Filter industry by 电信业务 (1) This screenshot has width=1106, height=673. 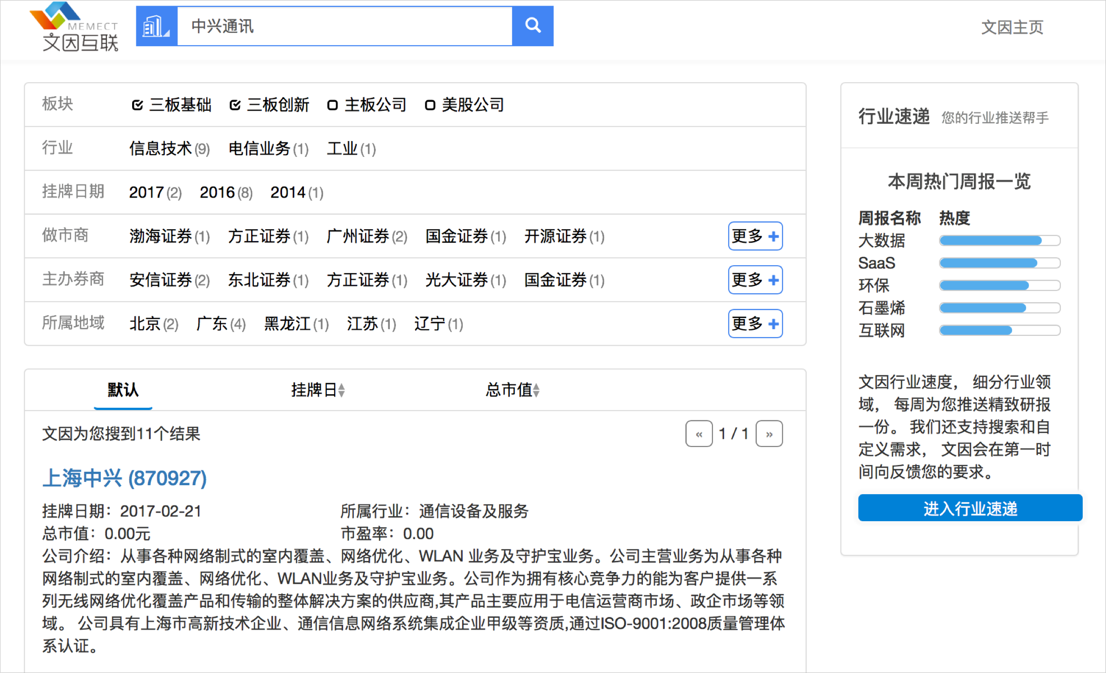click(x=268, y=149)
